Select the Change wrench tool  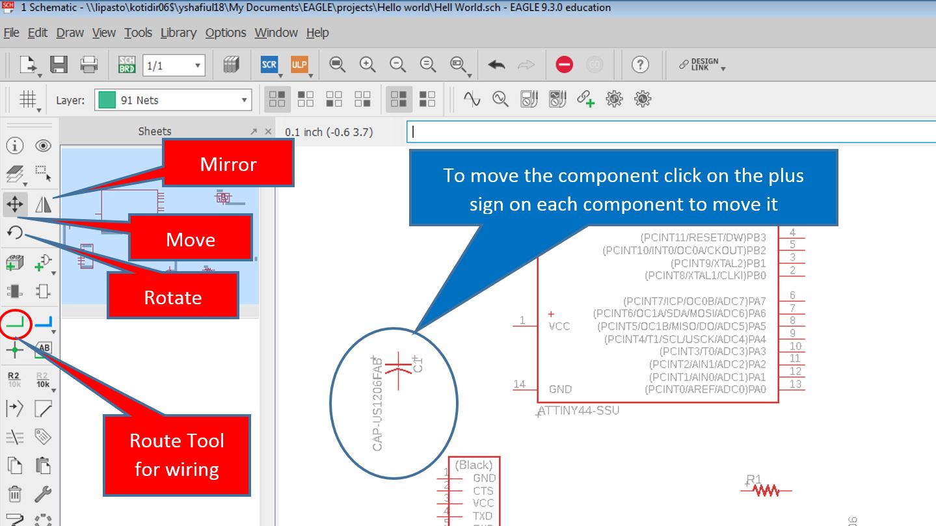(43, 494)
